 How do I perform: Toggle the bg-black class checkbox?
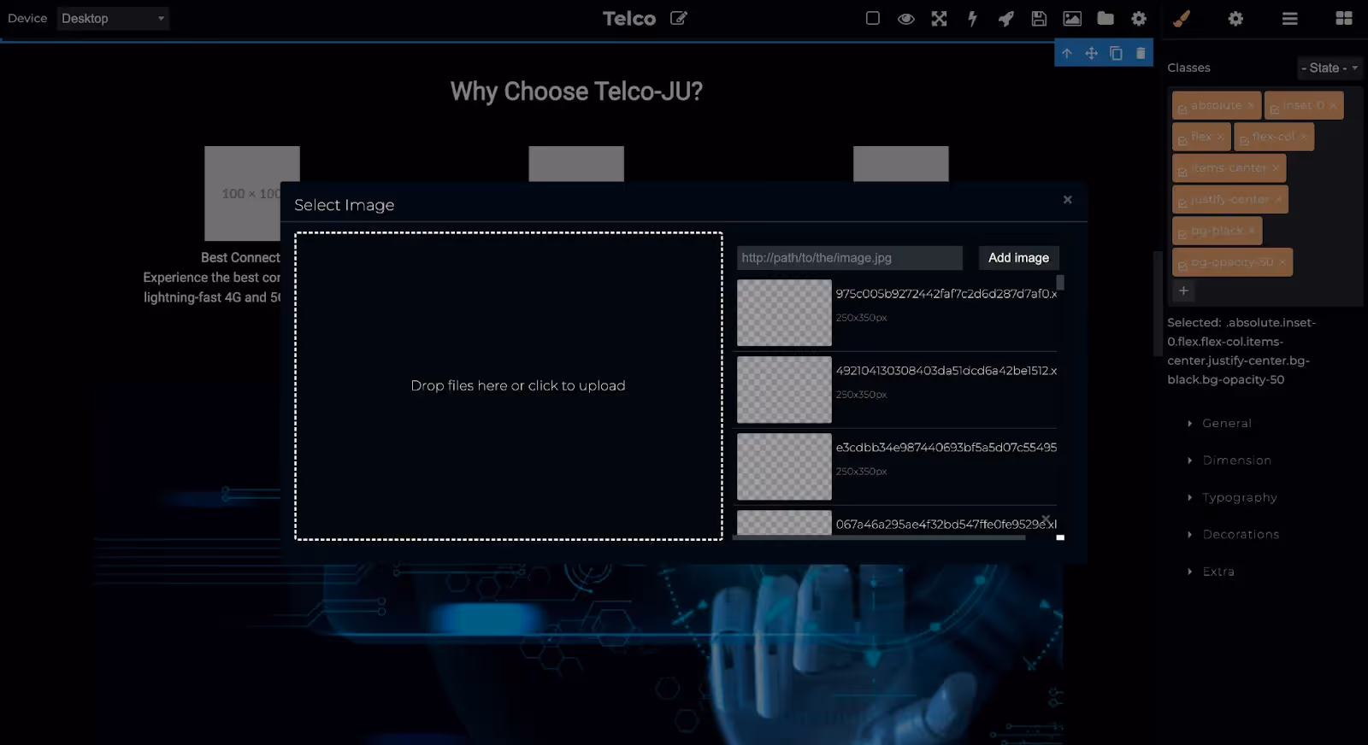click(x=1182, y=235)
